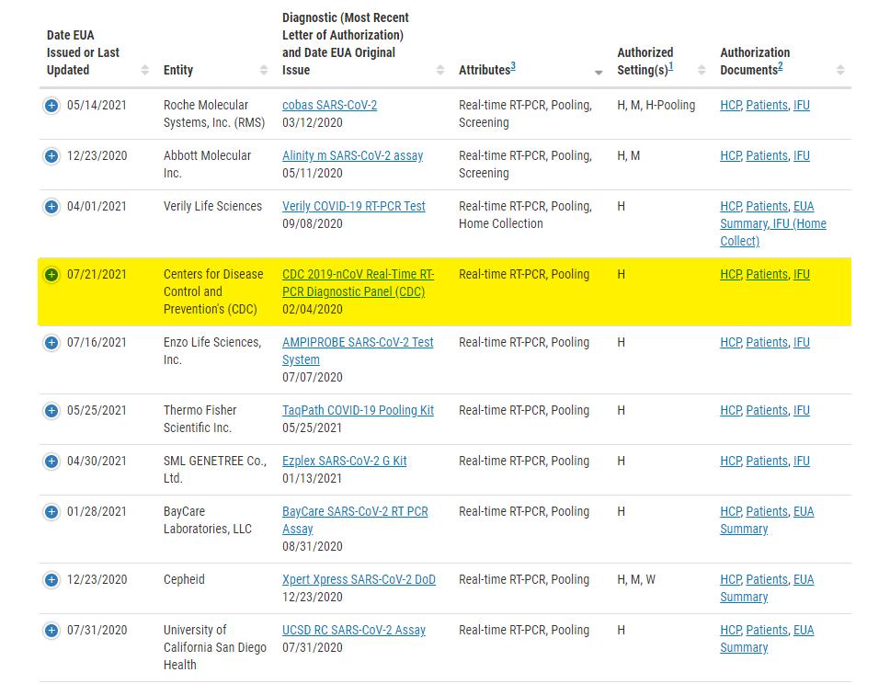This screenshot has height=684, width=890.
Task: Open footnote 3 beside Attributes header
Action: tap(513, 66)
